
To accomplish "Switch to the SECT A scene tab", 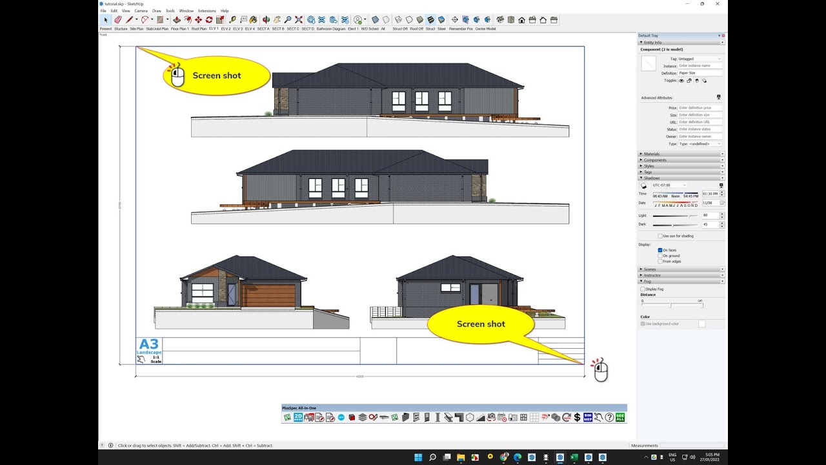I will 263,28.
